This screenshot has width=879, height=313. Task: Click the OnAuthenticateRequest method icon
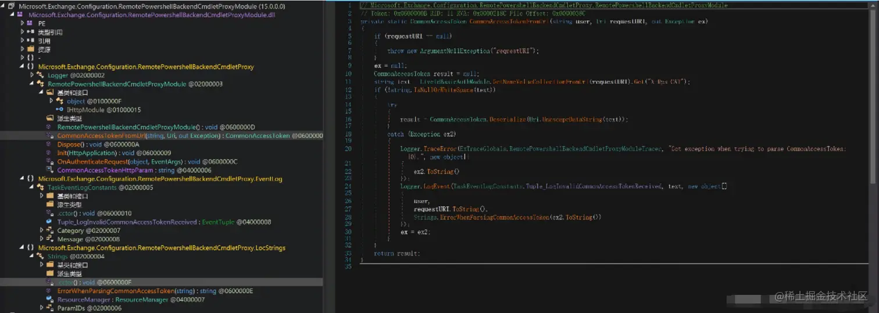click(51, 161)
